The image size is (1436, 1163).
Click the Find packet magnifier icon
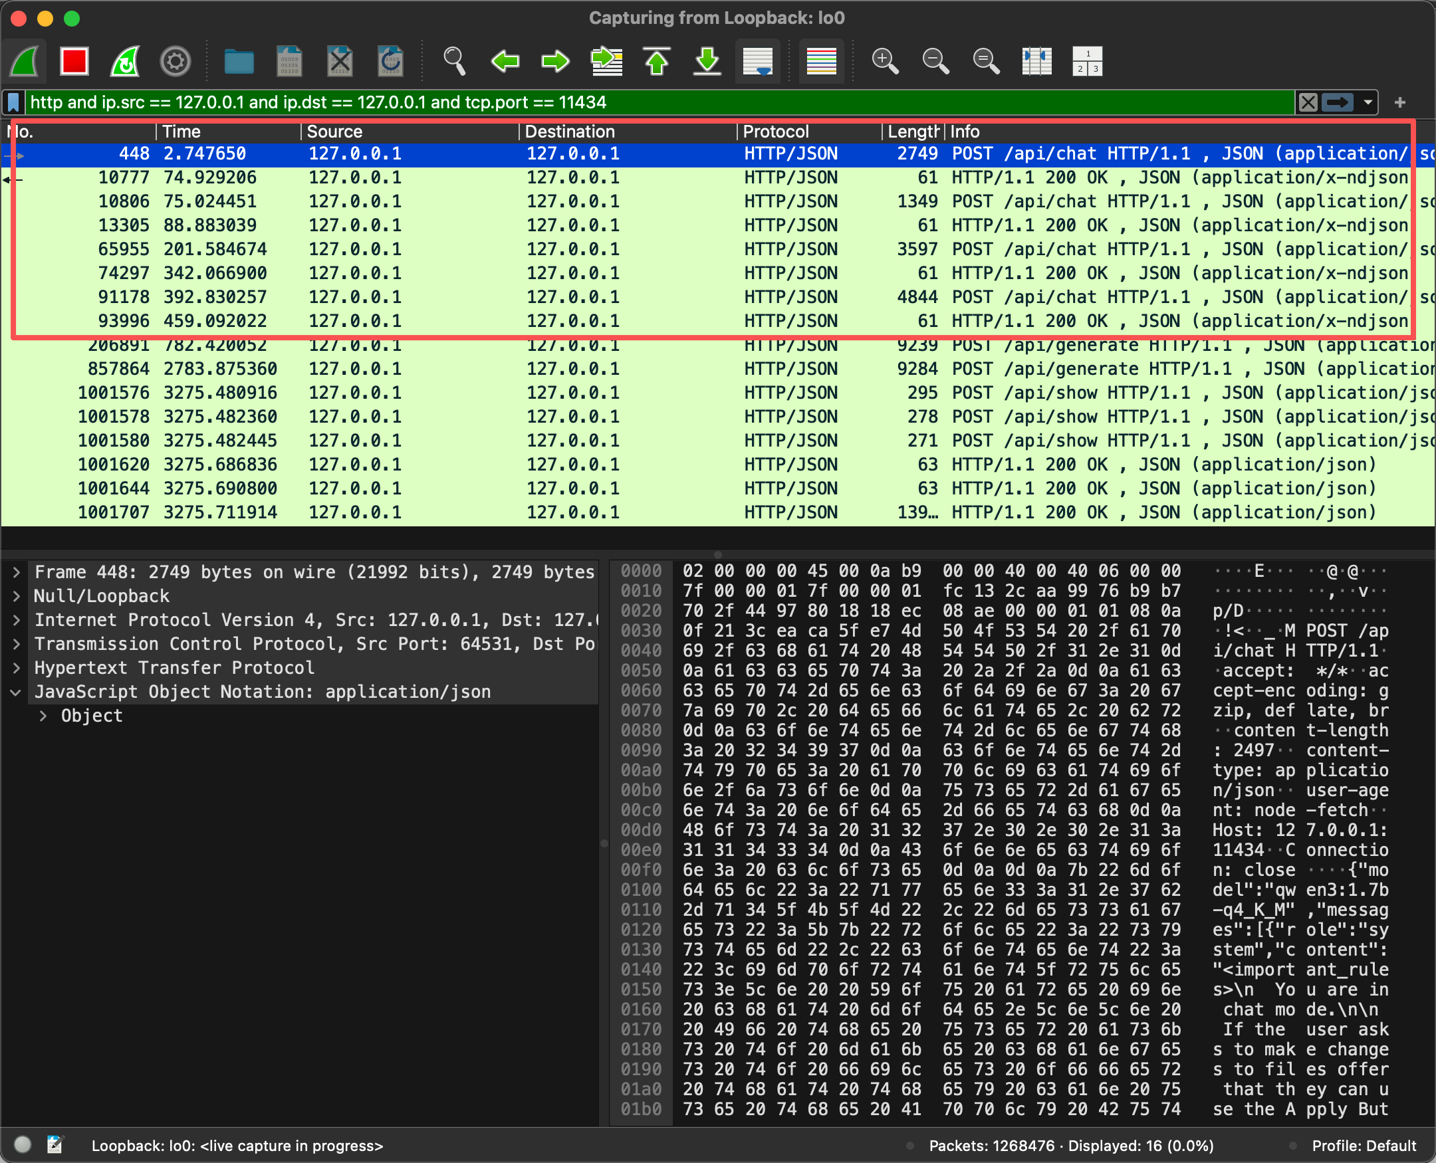click(454, 62)
